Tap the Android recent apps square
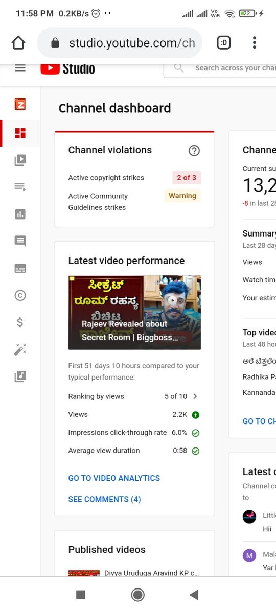 point(80,595)
